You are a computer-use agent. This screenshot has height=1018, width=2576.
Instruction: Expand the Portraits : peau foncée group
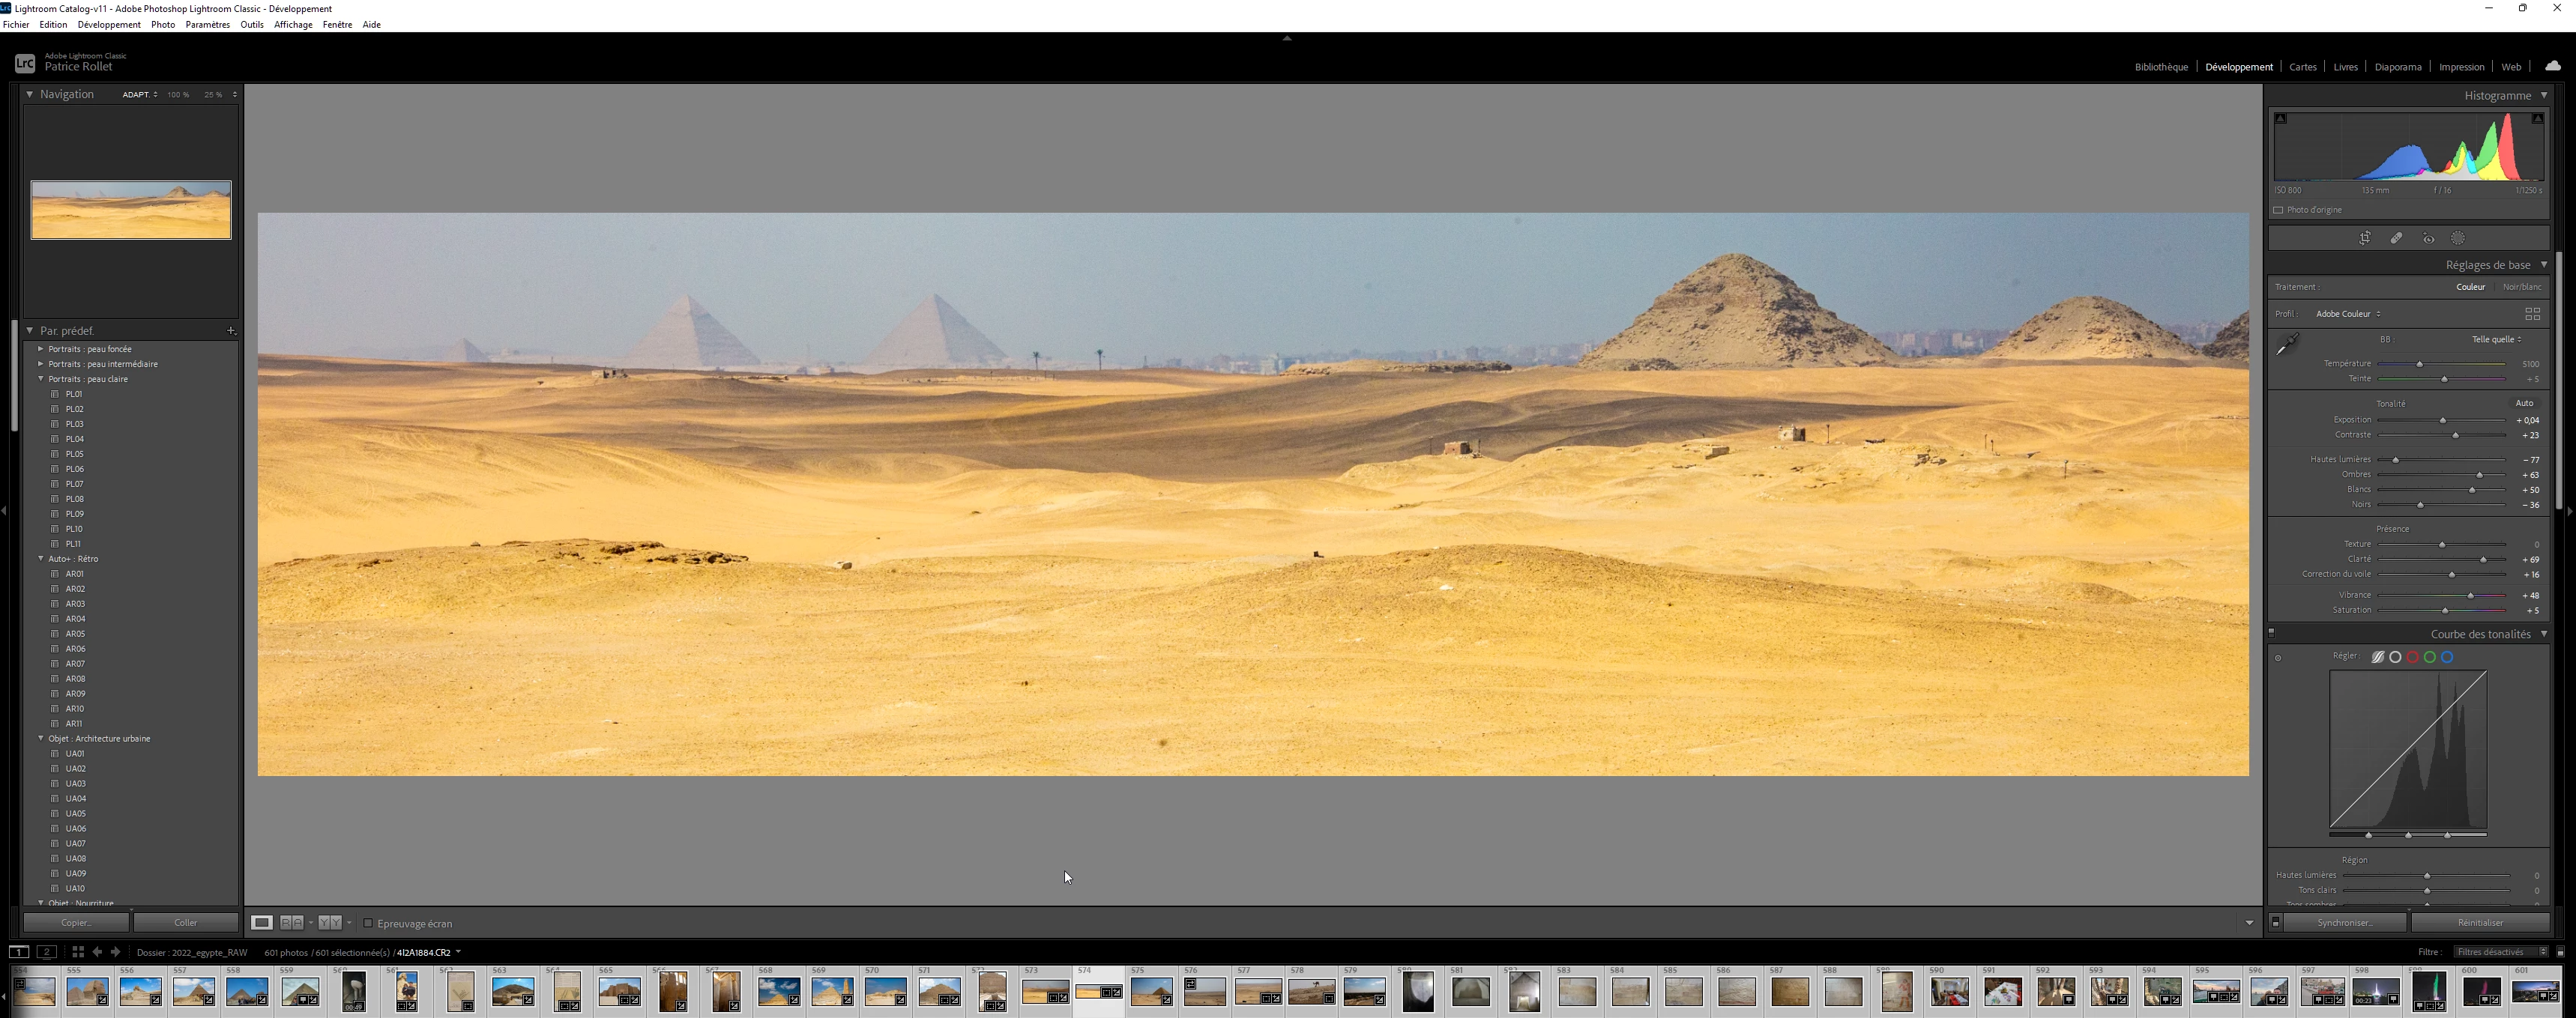[x=41, y=348]
